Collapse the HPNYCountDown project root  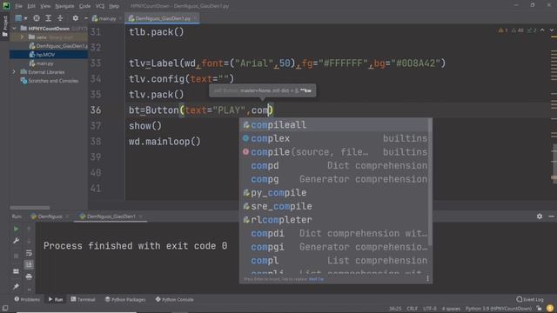pyautogui.click(x=14, y=29)
